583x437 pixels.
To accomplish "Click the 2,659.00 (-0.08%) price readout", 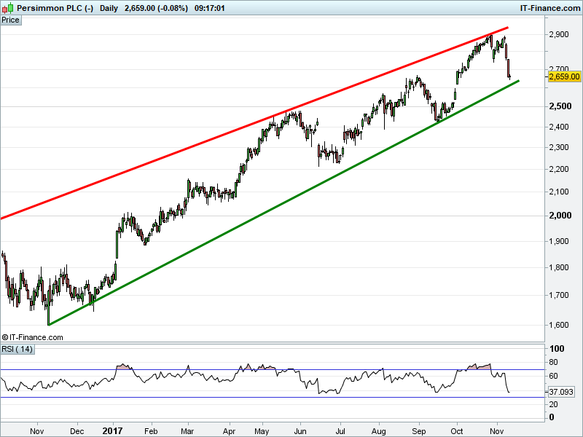I will pyautogui.click(x=156, y=8).
